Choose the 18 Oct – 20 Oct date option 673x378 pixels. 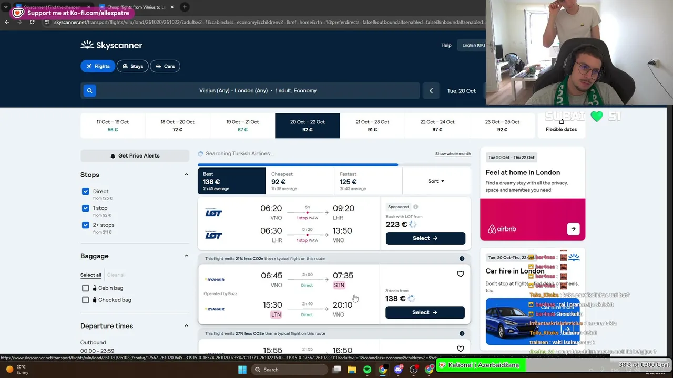pyautogui.click(x=178, y=125)
